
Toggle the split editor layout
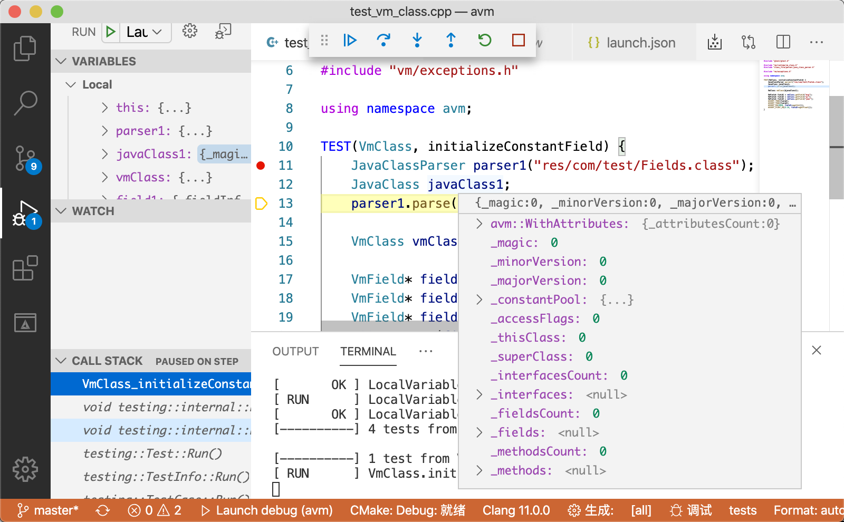[x=783, y=42]
